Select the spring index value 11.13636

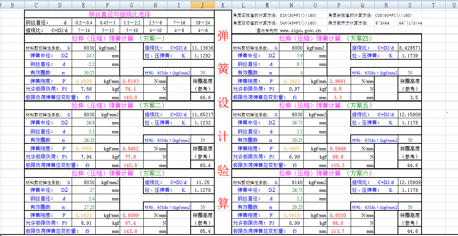click(x=203, y=48)
